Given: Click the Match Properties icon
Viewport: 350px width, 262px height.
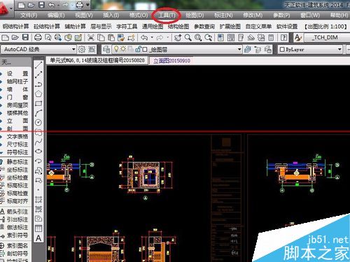Looking at the screenshot, I should [x=131, y=38].
